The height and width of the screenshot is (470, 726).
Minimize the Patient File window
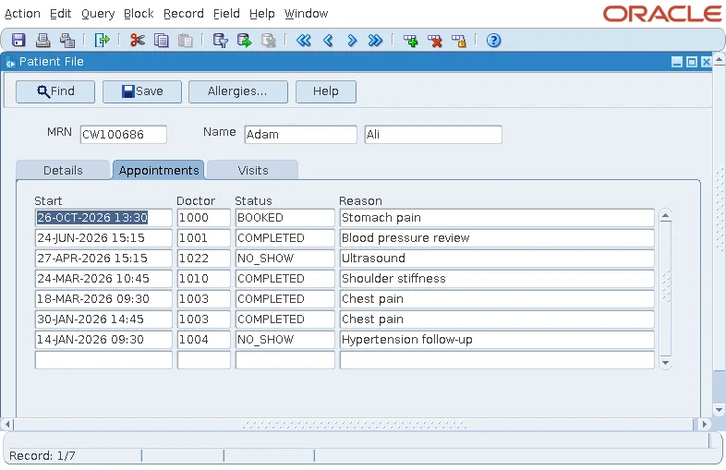click(x=677, y=62)
